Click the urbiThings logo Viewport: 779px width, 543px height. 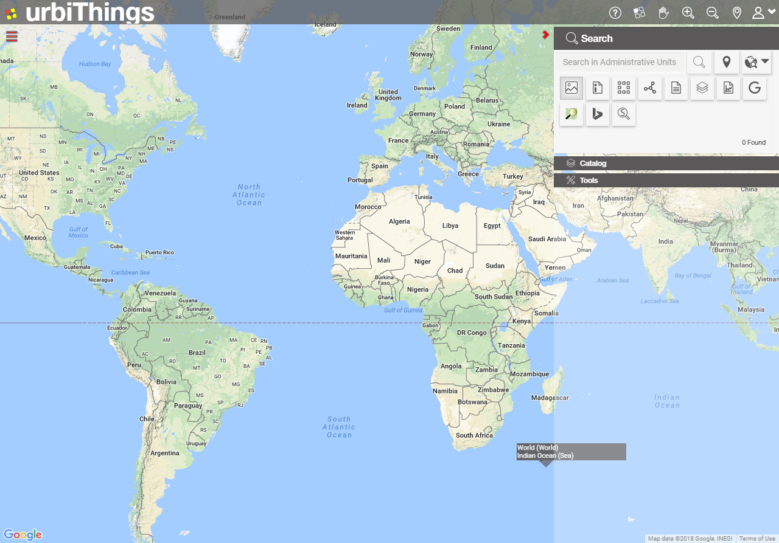tap(79, 12)
